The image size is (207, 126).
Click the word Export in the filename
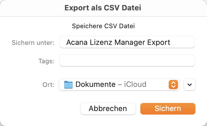(159, 43)
